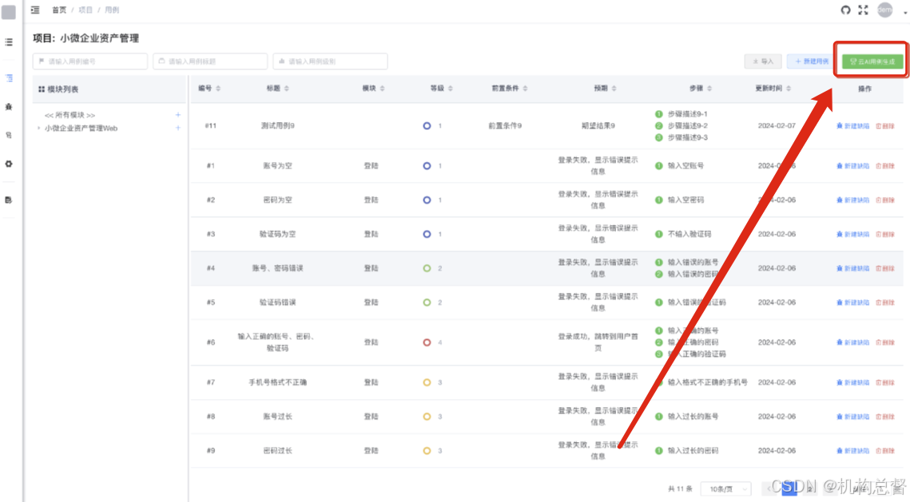Sort the table by 等级 column
Screen dimensions: 910x502
coord(451,88)
